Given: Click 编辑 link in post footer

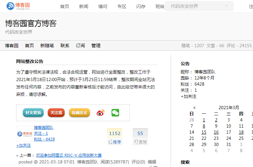Looking at the screenshot, I should coord(152,162).
